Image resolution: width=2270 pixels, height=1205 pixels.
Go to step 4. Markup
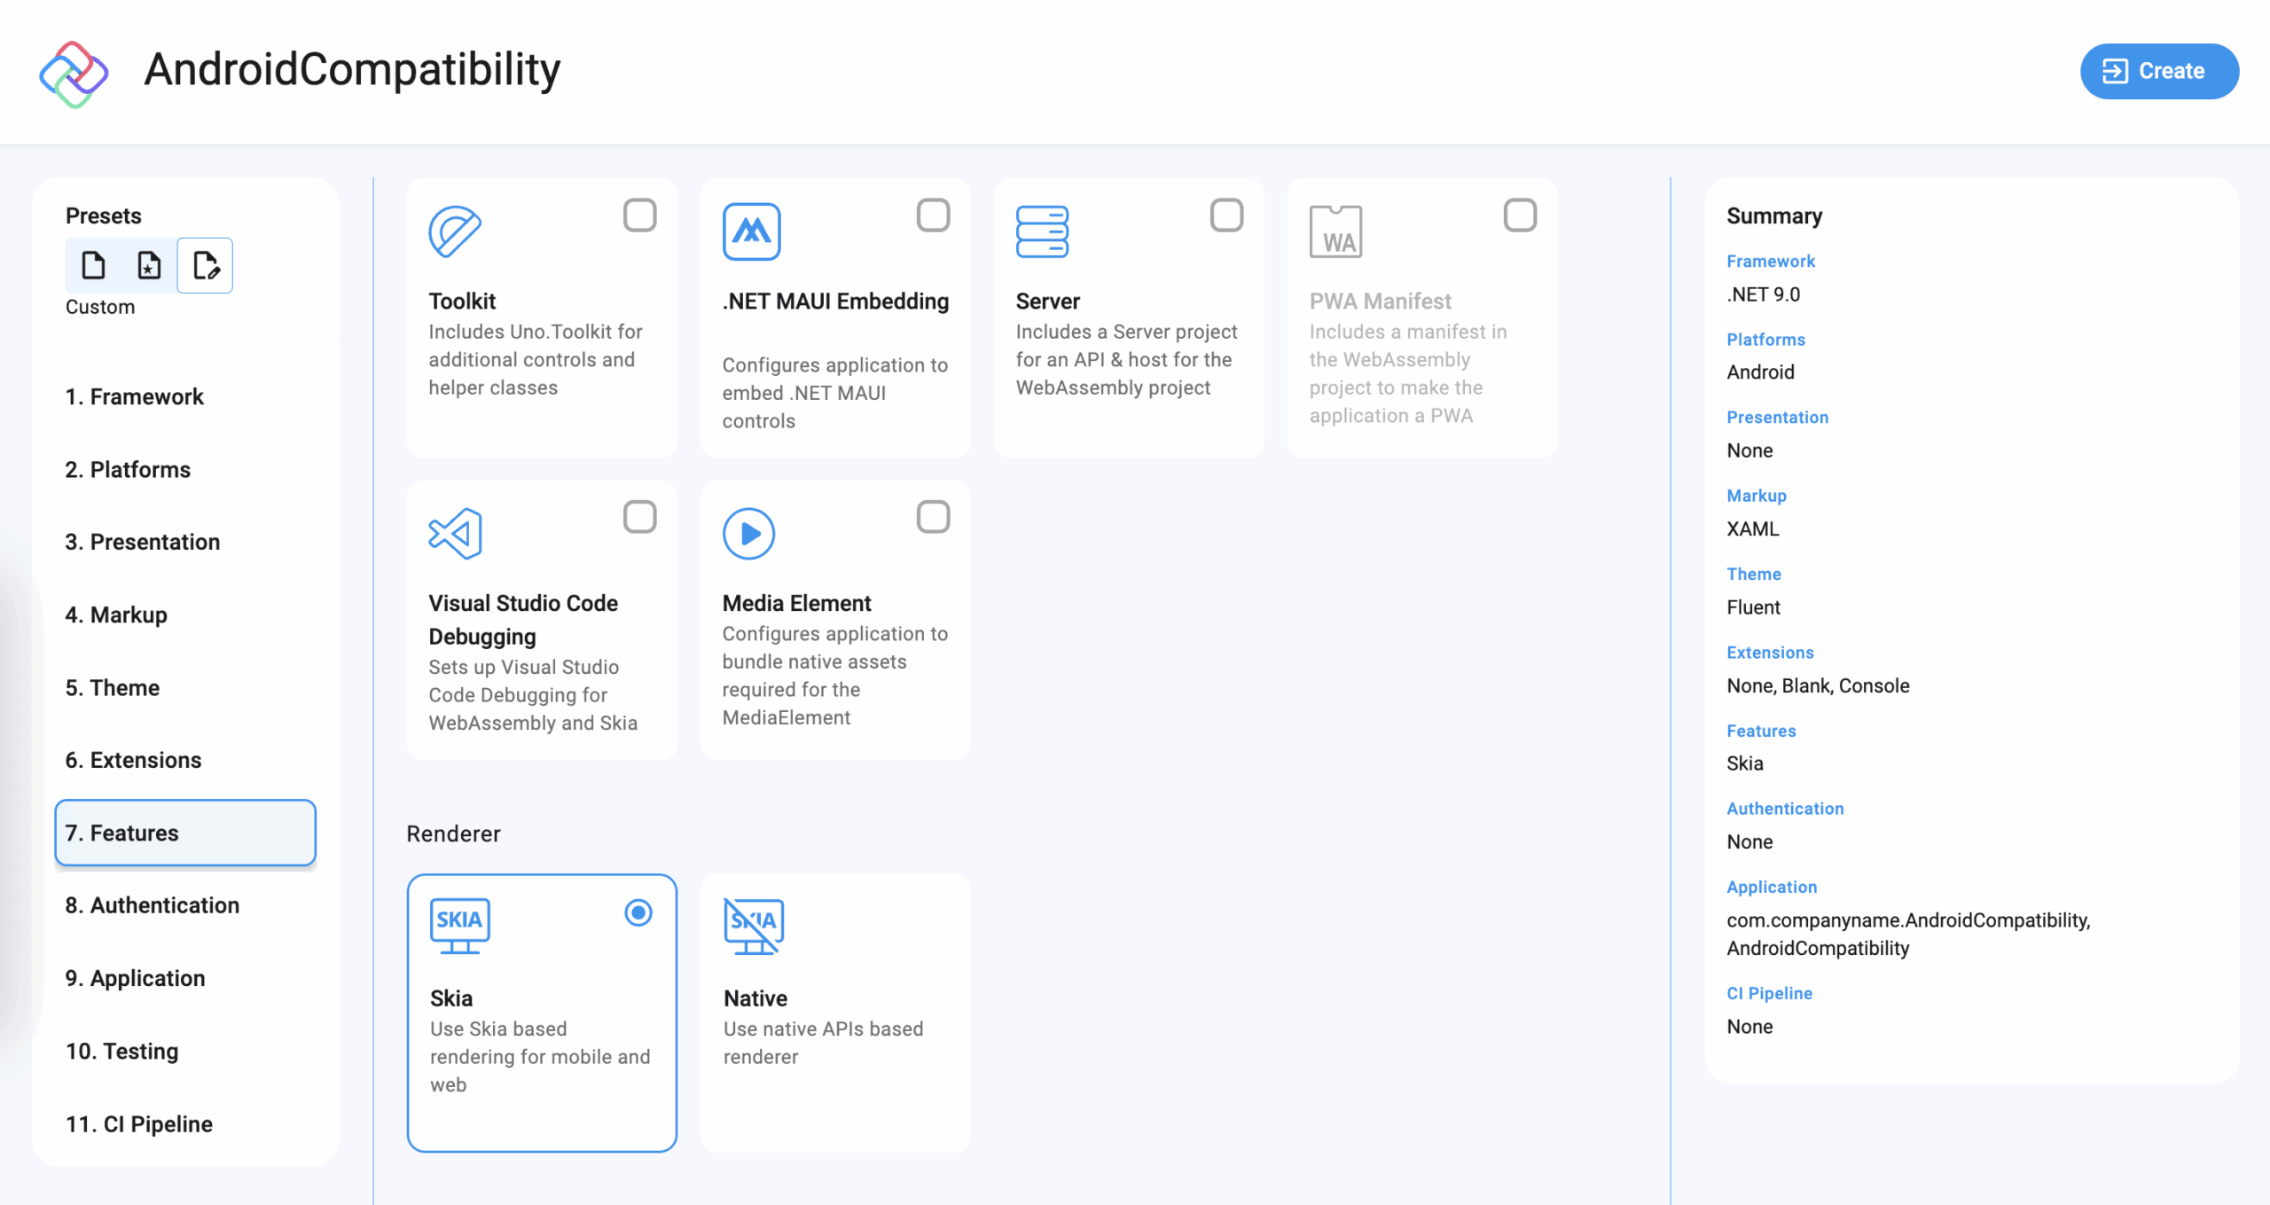coord(185,614)
